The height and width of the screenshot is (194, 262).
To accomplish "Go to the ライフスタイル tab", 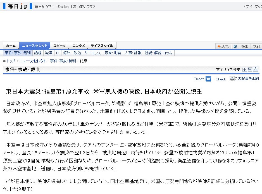I will (102, 46).
